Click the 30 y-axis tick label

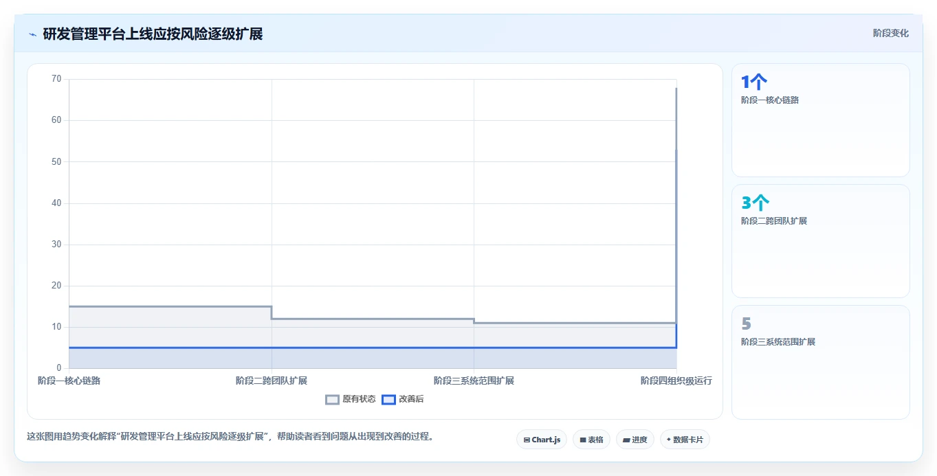[56, 245]
